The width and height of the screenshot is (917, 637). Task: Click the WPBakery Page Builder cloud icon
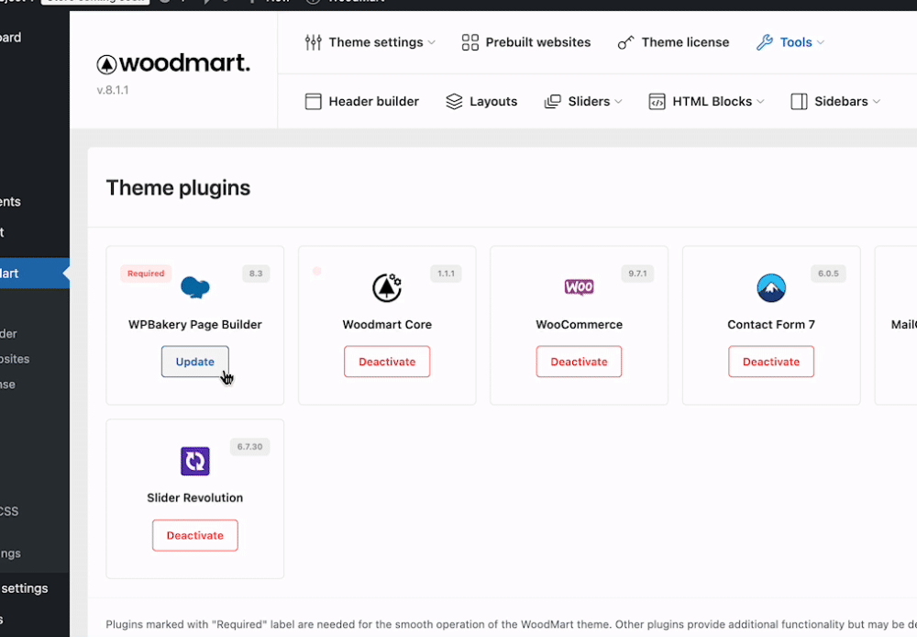(194, 287)
